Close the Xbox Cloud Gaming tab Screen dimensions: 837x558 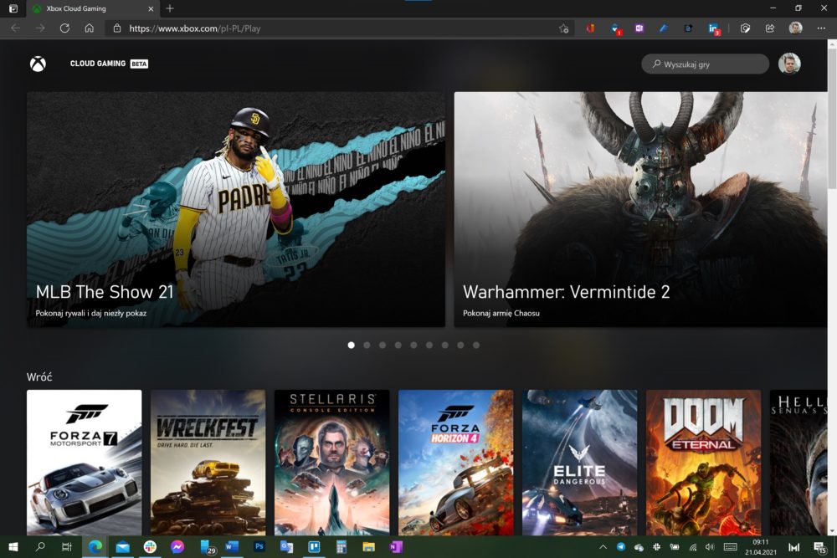pyautogui.click(x=151, y=8)
